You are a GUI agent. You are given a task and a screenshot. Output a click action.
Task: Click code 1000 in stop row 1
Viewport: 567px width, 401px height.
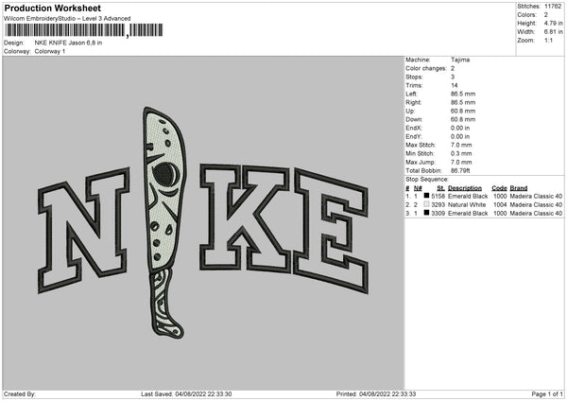[x=500, y=196]
